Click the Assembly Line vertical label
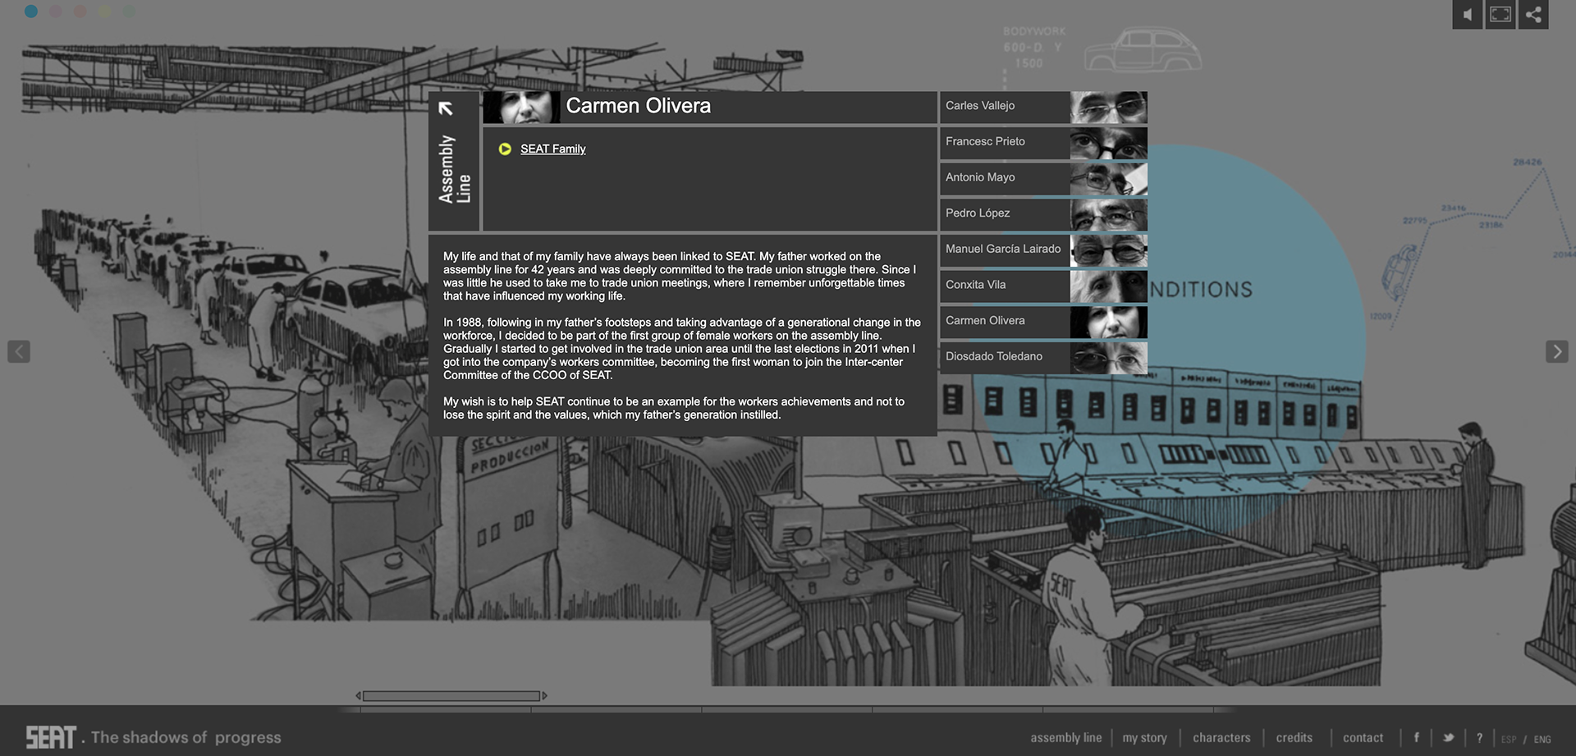 (454, 169)
